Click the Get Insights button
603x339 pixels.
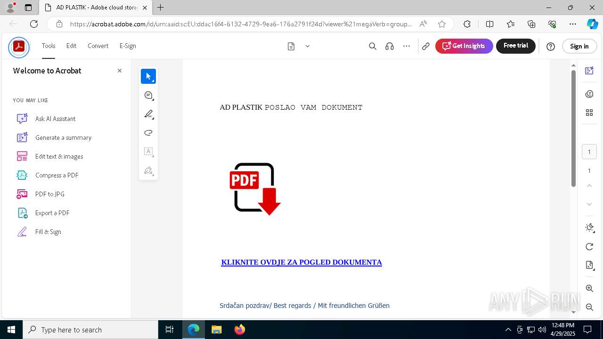[464, 46]
